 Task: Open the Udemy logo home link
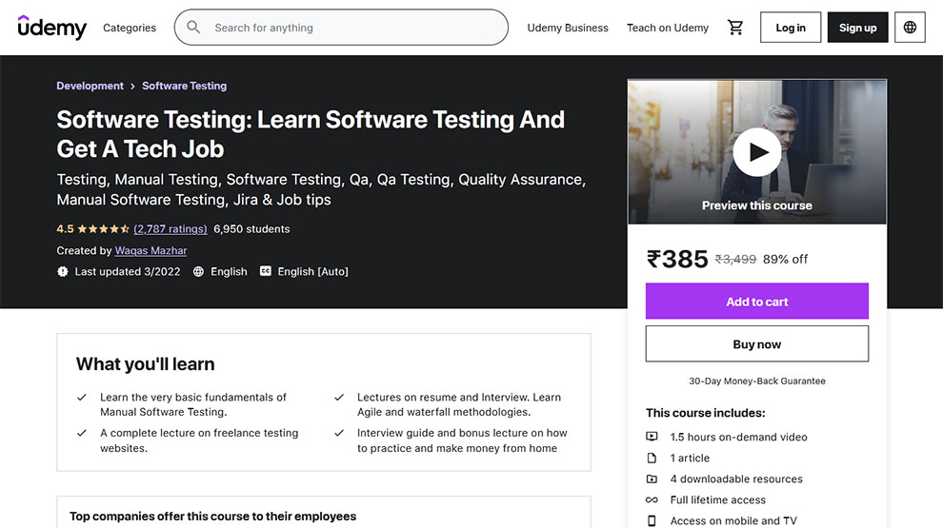[51, 27]
